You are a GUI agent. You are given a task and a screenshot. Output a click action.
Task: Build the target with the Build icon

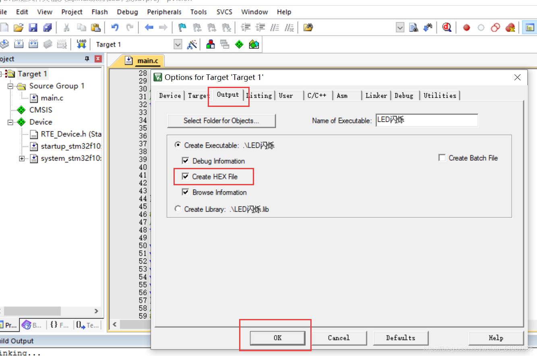[19, 44]
